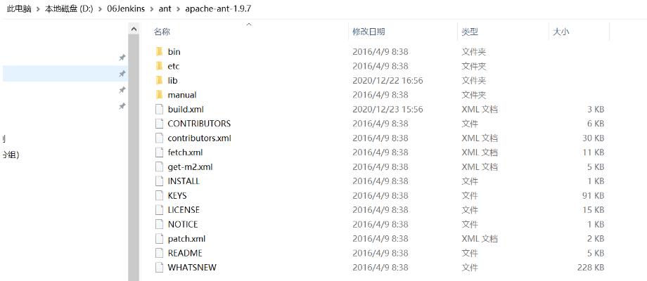Select the etc folder name
Image resolution: width=647 pixels, height=281 pixels.
coord(173,66)
